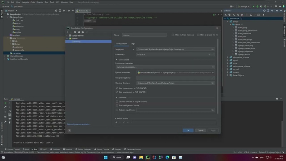Collapse the Before launch section
The image size is (286, 161).
pyautogui.click(x=115, y=118)
